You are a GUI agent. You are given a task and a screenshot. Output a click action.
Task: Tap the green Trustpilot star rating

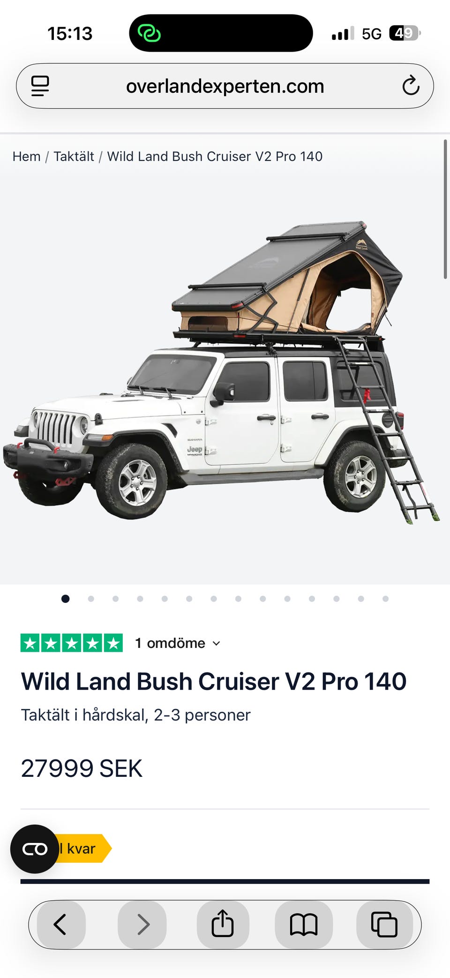72,643
